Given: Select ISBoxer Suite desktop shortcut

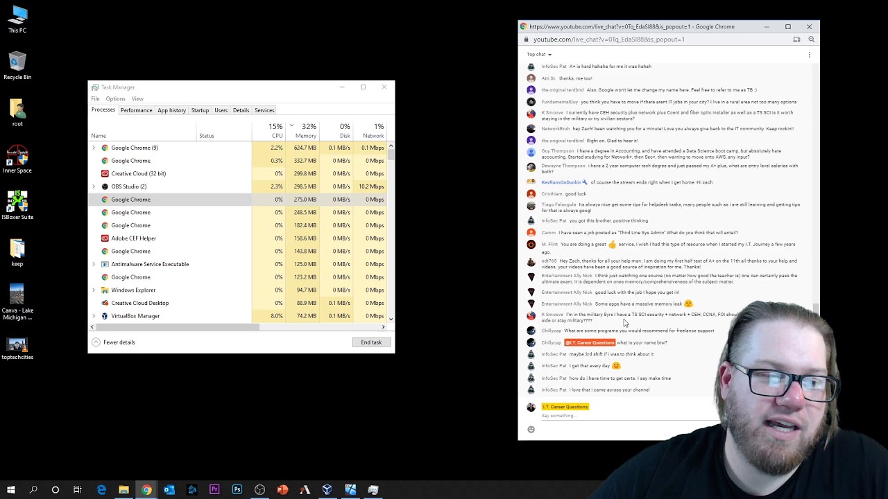Looking at the screenshot, I should [17, 206].
